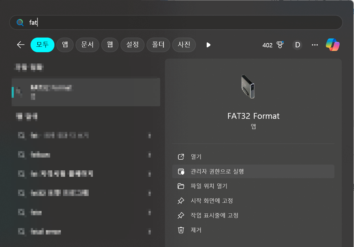354x247 pixels.
Task: Click the folder icon beside 파일 위치 열기
Action: [x=181, y=186]
